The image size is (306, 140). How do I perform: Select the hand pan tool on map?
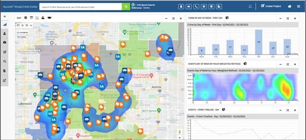18,25
